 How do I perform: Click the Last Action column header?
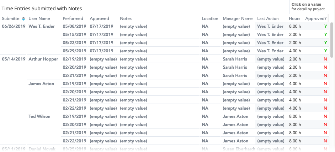pos(268,19)
